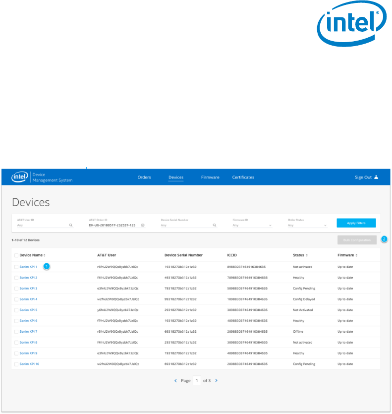Open the Sonim XPi 5 device link
This screenshot has height=414, width=392.
[x=28, y=310]
